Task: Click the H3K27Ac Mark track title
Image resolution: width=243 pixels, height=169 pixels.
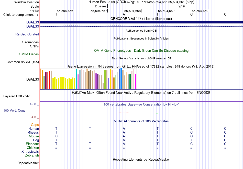Action: tap(141, 93)
